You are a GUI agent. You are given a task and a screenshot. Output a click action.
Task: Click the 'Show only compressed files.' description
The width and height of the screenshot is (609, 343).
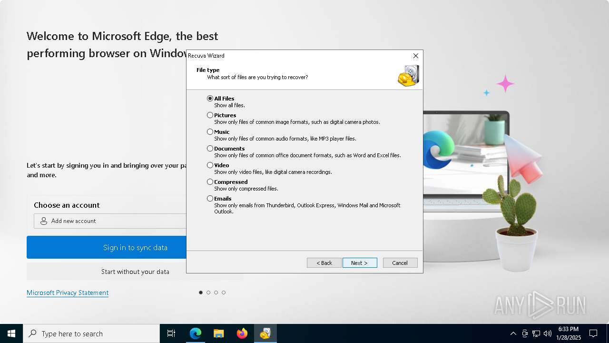click(x=246, y=189)
